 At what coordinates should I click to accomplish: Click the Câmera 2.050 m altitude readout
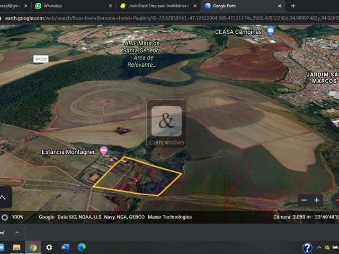292,217
